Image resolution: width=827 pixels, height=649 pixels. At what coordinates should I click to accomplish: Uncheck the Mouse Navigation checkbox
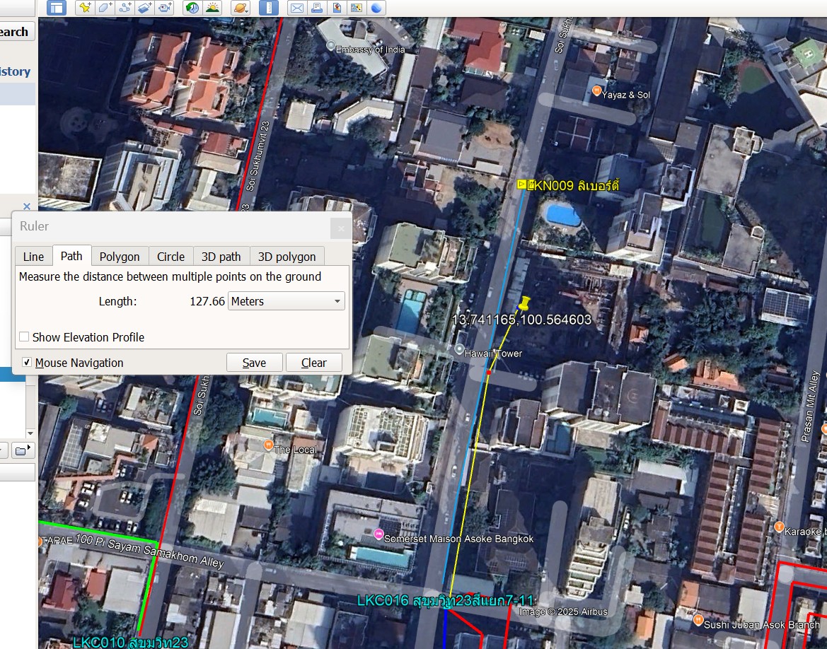[27, 363]
